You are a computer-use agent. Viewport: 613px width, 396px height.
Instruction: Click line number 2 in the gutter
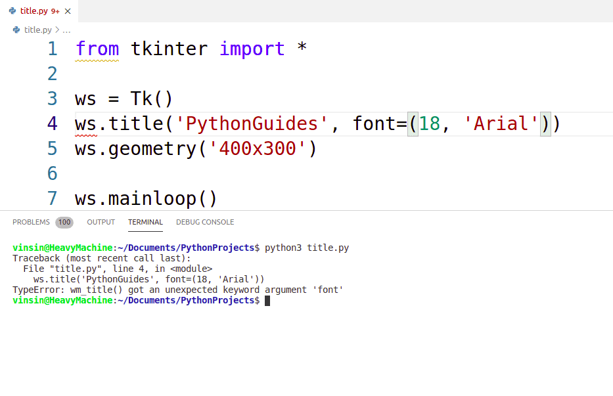[x=53, y=74]
